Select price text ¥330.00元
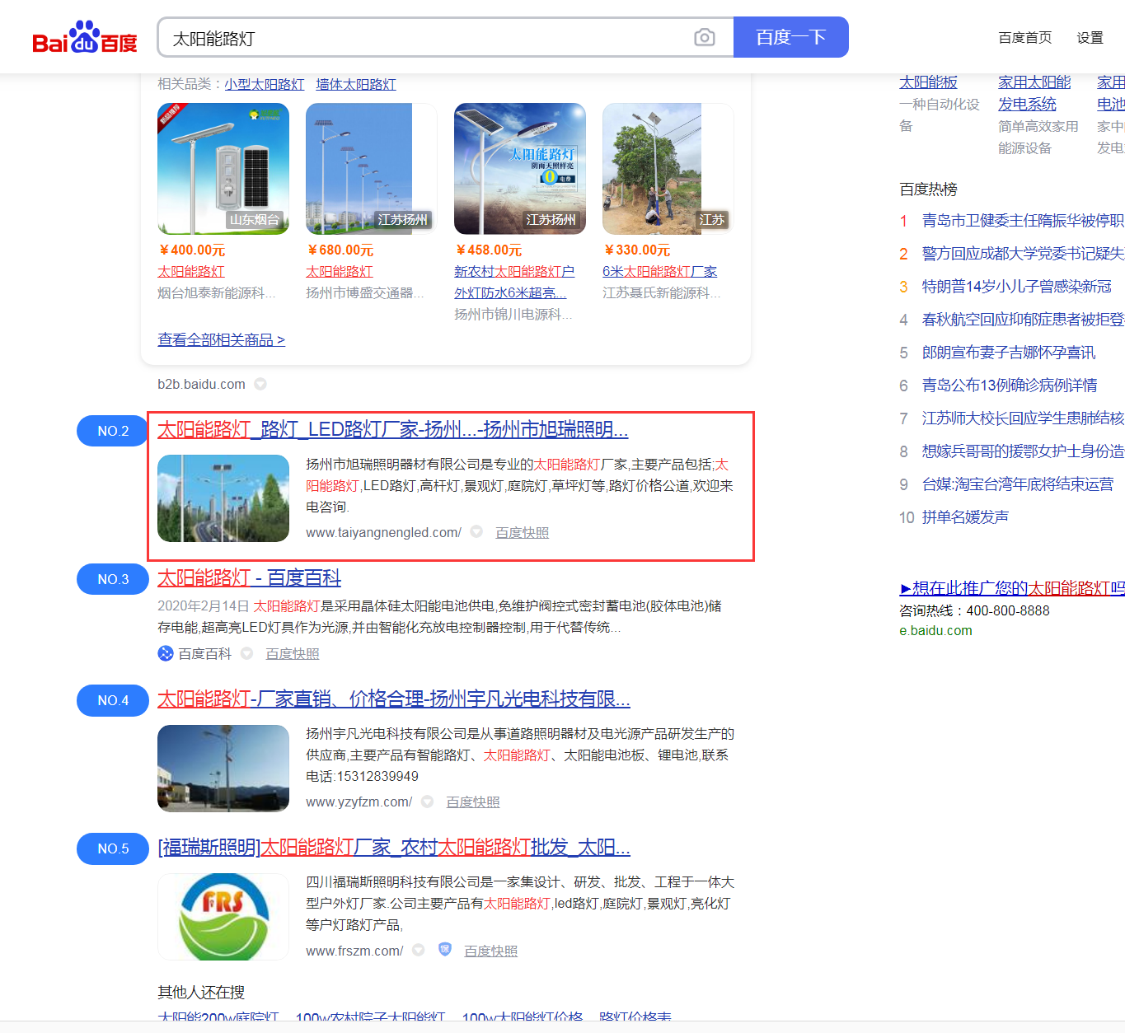The image size is (1125, 1033). pos(636,250)
